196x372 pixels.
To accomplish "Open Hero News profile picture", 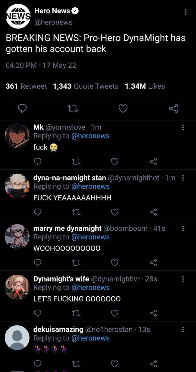I will (18, 16).
